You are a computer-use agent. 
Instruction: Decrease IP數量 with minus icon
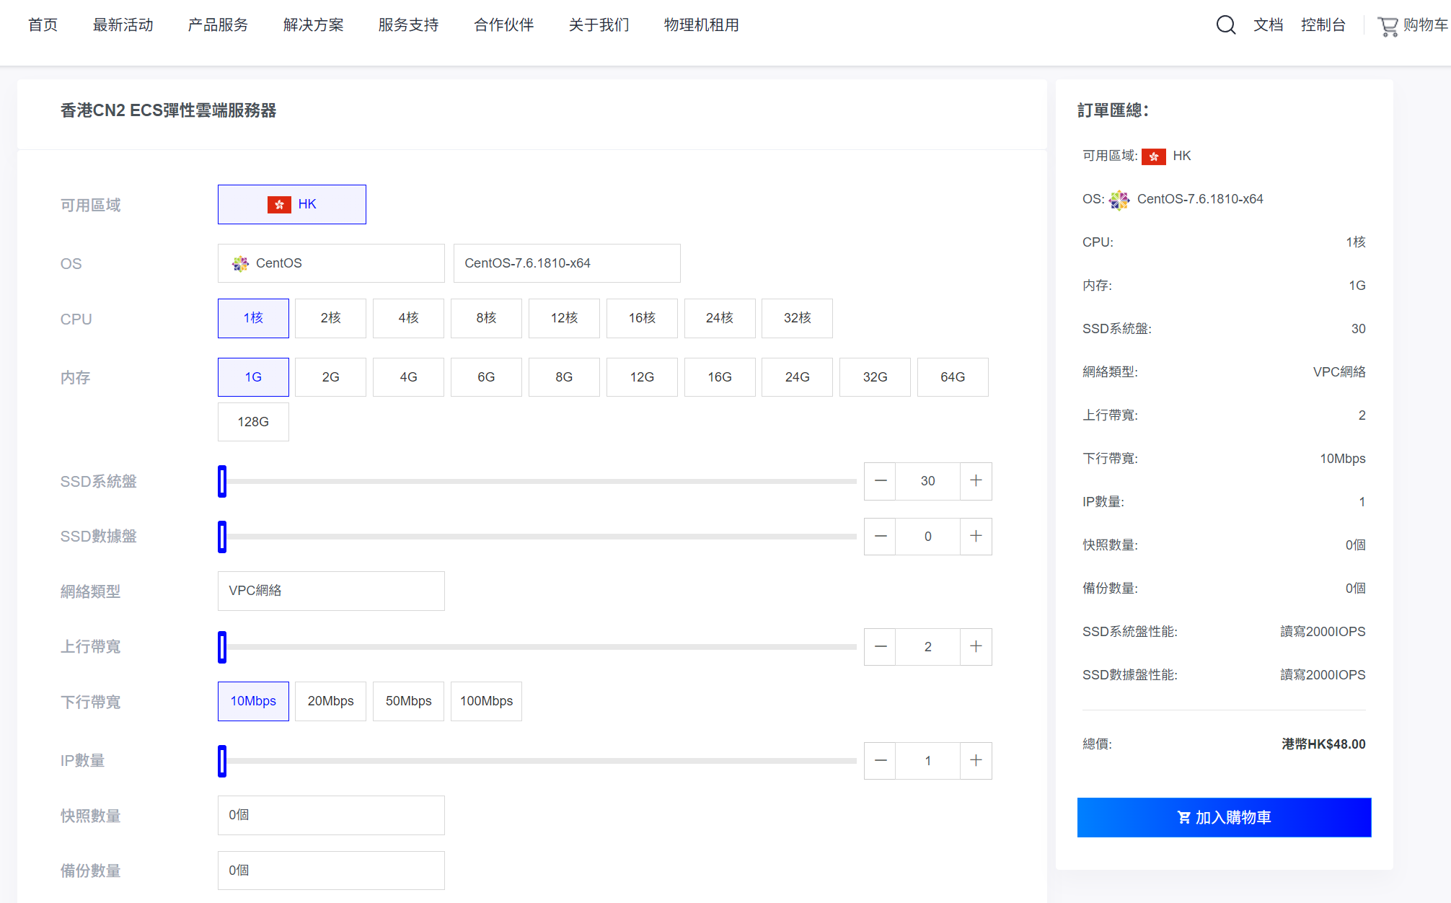[880, 761]
